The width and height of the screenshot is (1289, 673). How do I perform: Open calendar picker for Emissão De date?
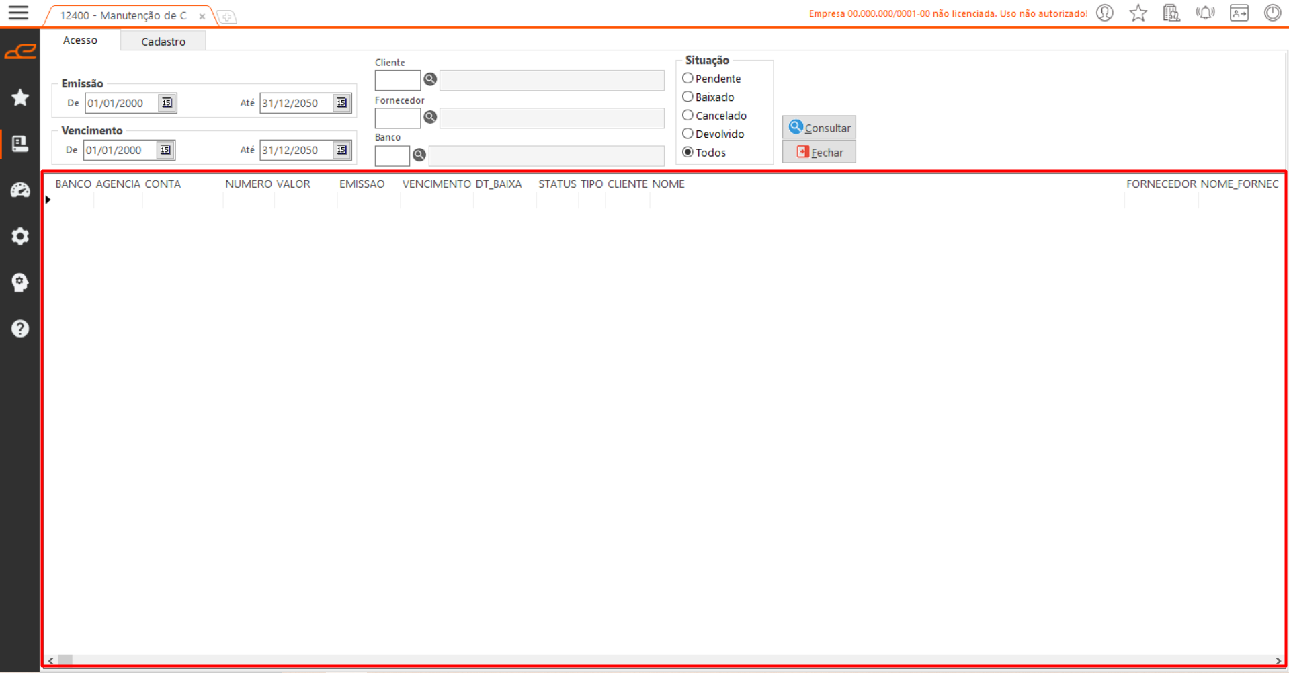click(167, 103)
